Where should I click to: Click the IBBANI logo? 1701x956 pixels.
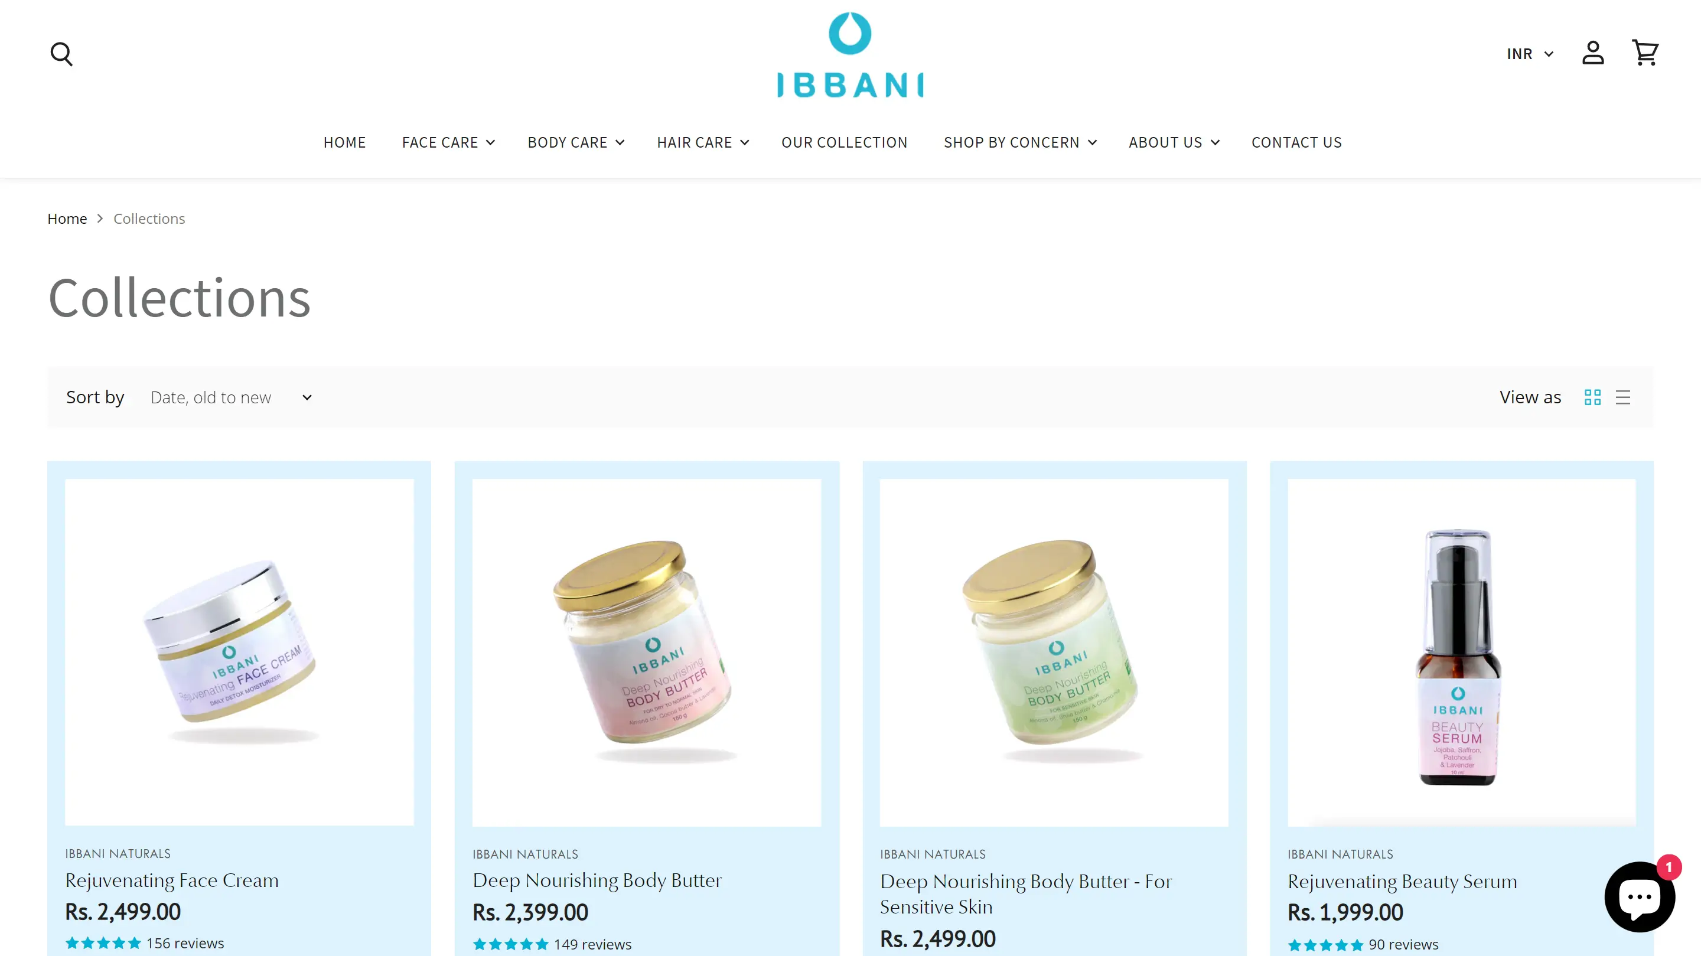point(850,55)
